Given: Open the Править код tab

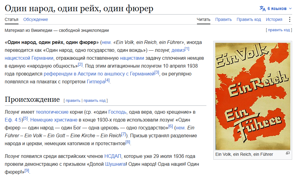Looking at the screenshot, I should tap(249, 19).
